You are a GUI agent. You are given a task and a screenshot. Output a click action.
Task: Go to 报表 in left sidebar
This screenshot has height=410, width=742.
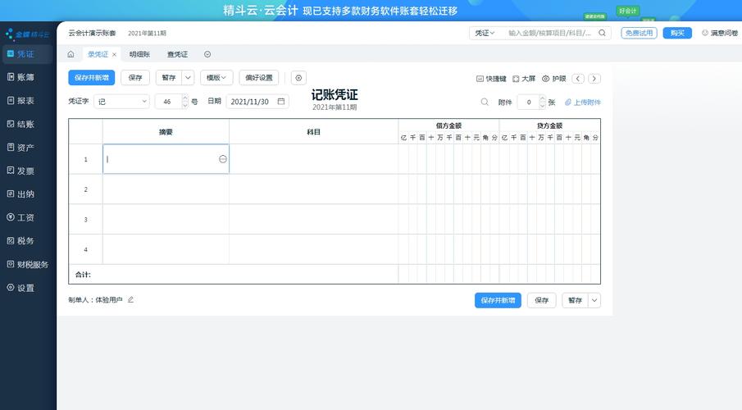[25, 101]
